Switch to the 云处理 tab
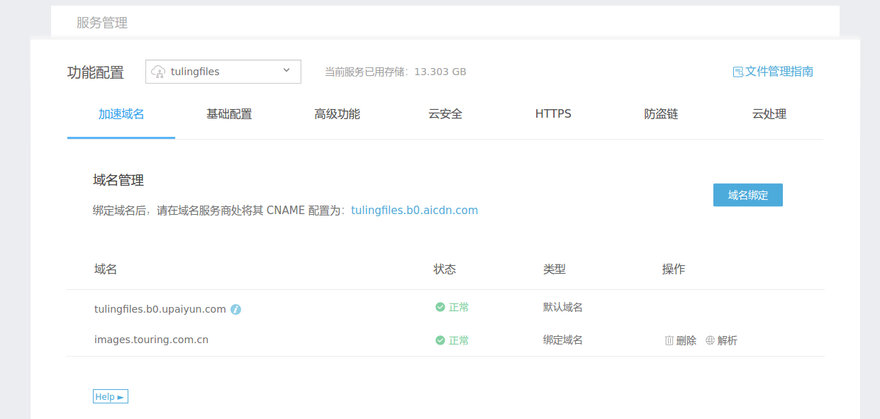 coord(769,113)
